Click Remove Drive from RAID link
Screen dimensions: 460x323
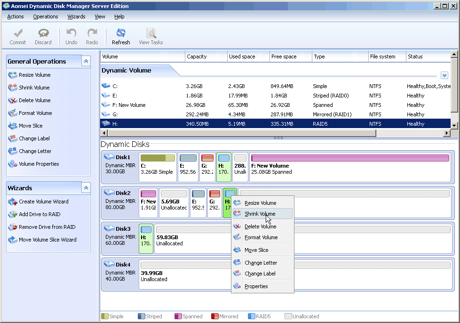[x=47, y=227]
